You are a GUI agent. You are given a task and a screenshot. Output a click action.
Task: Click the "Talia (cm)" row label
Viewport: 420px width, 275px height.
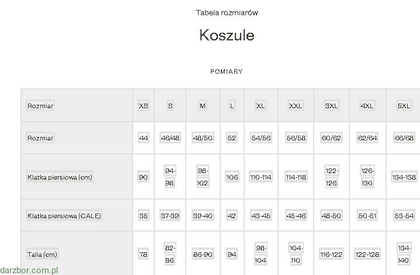(x=43, y=255)
